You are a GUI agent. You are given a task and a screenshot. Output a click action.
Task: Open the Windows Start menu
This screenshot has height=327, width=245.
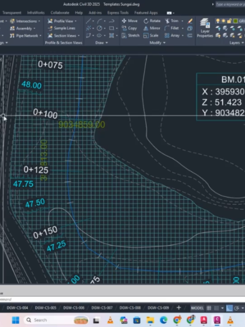point(16,320)
